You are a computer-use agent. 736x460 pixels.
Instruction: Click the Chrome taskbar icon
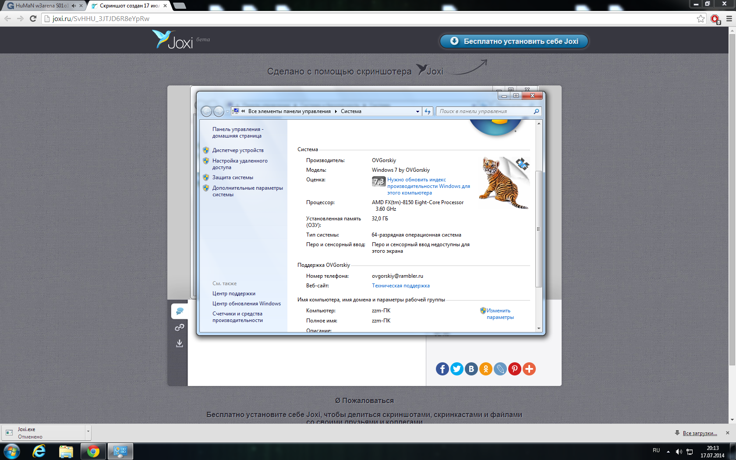[x=93, y=451]
